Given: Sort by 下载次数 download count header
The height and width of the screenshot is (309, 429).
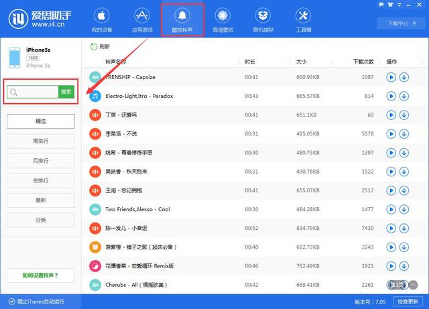Looking at the screenshot, I should pyautogui.click(x=363, y=62).
